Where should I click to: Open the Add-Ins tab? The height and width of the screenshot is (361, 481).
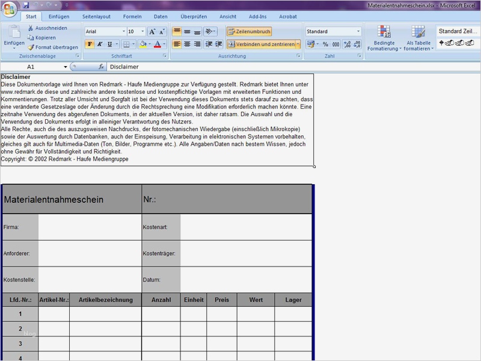coord(258,17)
